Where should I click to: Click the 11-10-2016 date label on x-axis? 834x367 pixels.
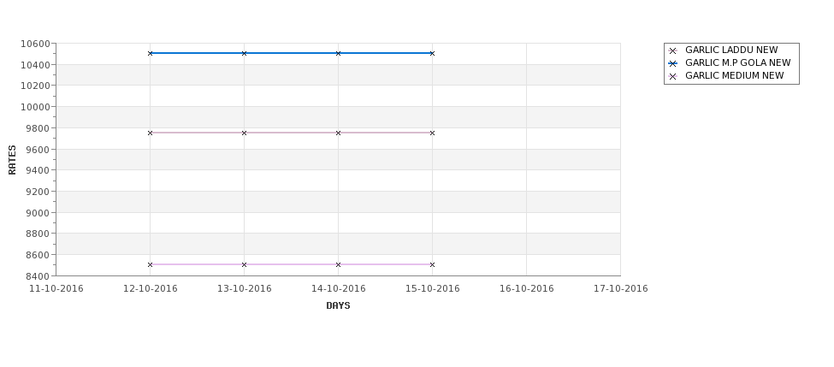tap(56, 289)
